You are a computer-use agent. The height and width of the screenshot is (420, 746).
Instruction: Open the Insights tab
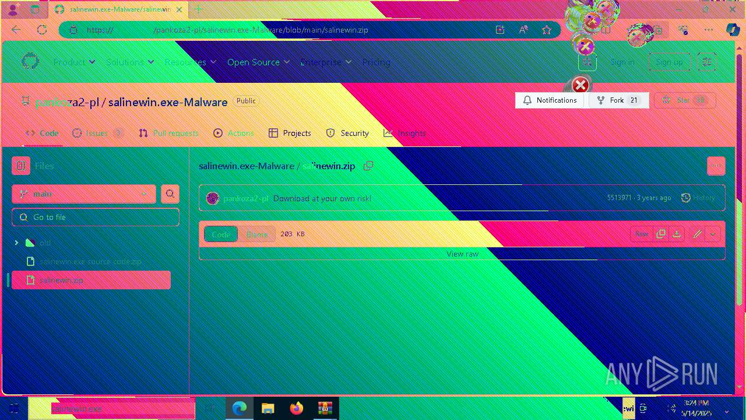[404, 133]
